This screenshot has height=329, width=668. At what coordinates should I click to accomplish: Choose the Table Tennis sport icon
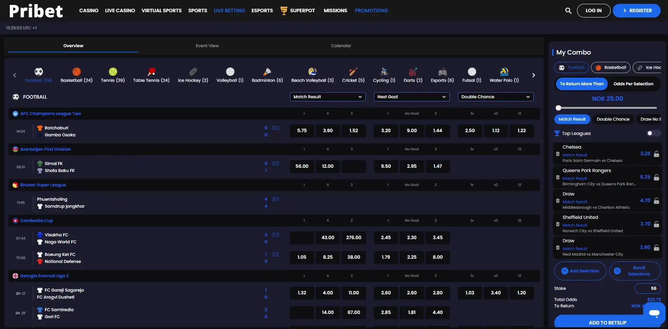(x=151, y=72)
